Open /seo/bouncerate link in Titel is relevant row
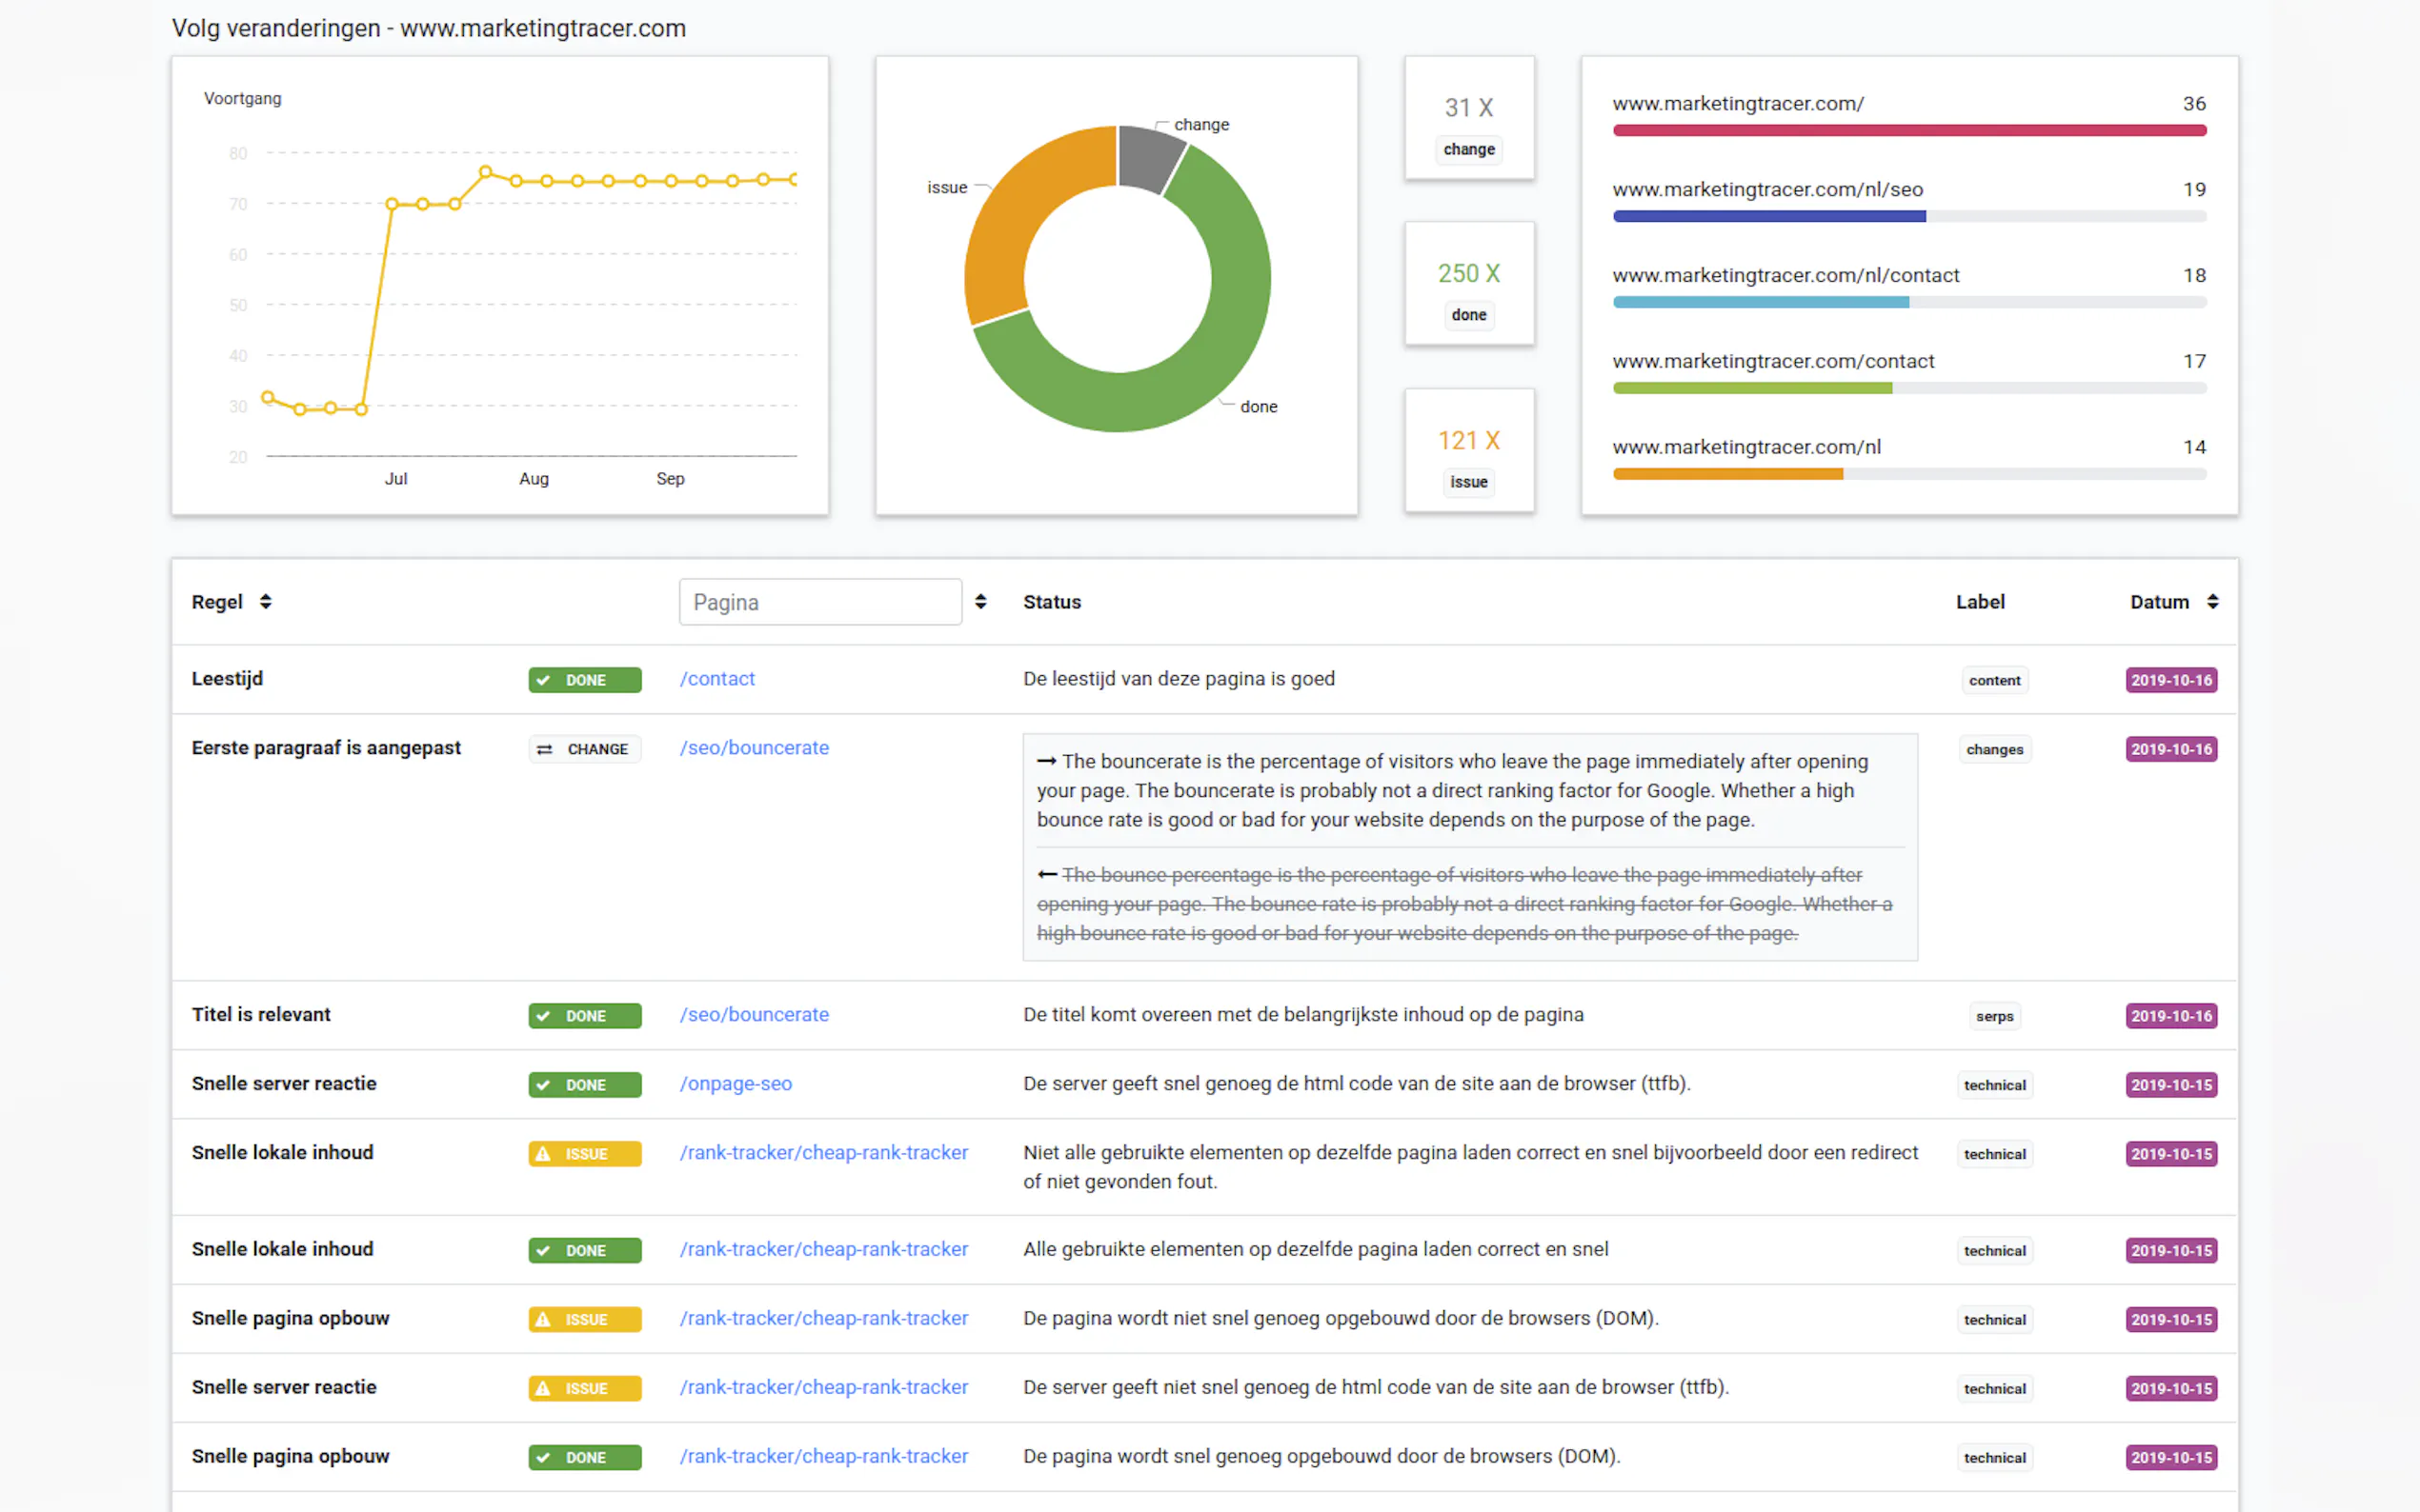Viewport: 2420px width, 1512px height. click(755, 1015)
